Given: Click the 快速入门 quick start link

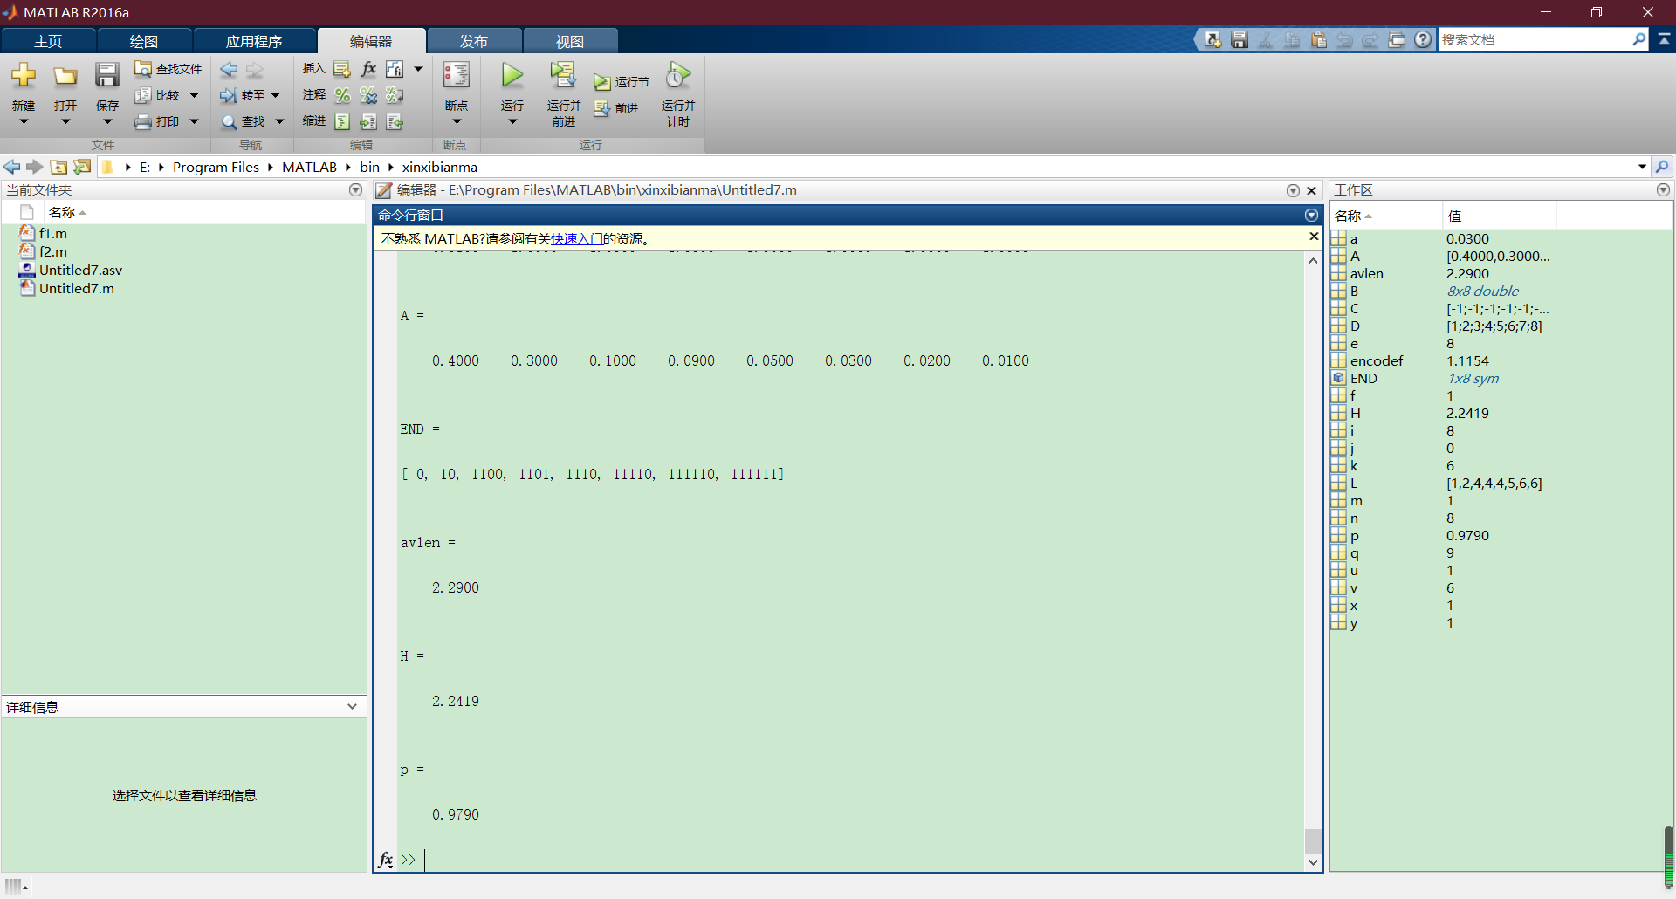Looking at the screenshot, I should tap(578, 238).
